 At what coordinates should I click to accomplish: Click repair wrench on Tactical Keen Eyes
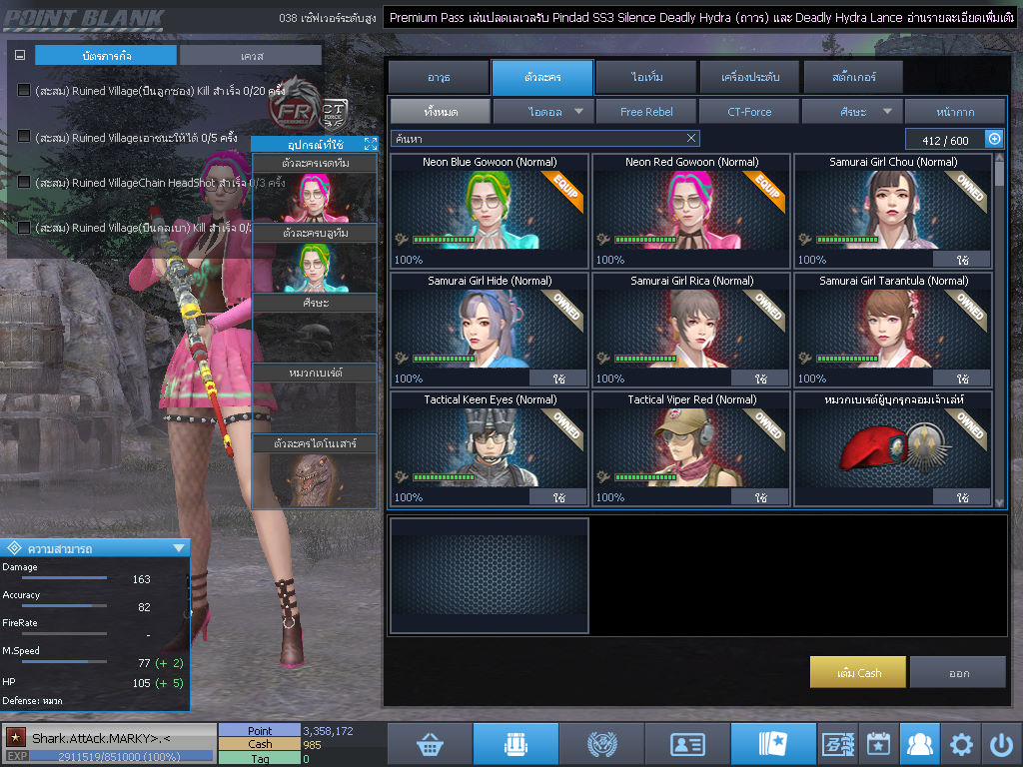pos(402,476)
